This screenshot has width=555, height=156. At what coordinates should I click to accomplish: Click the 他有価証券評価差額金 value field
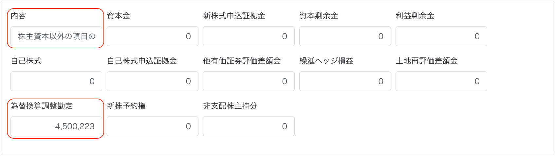pos(249,81)
